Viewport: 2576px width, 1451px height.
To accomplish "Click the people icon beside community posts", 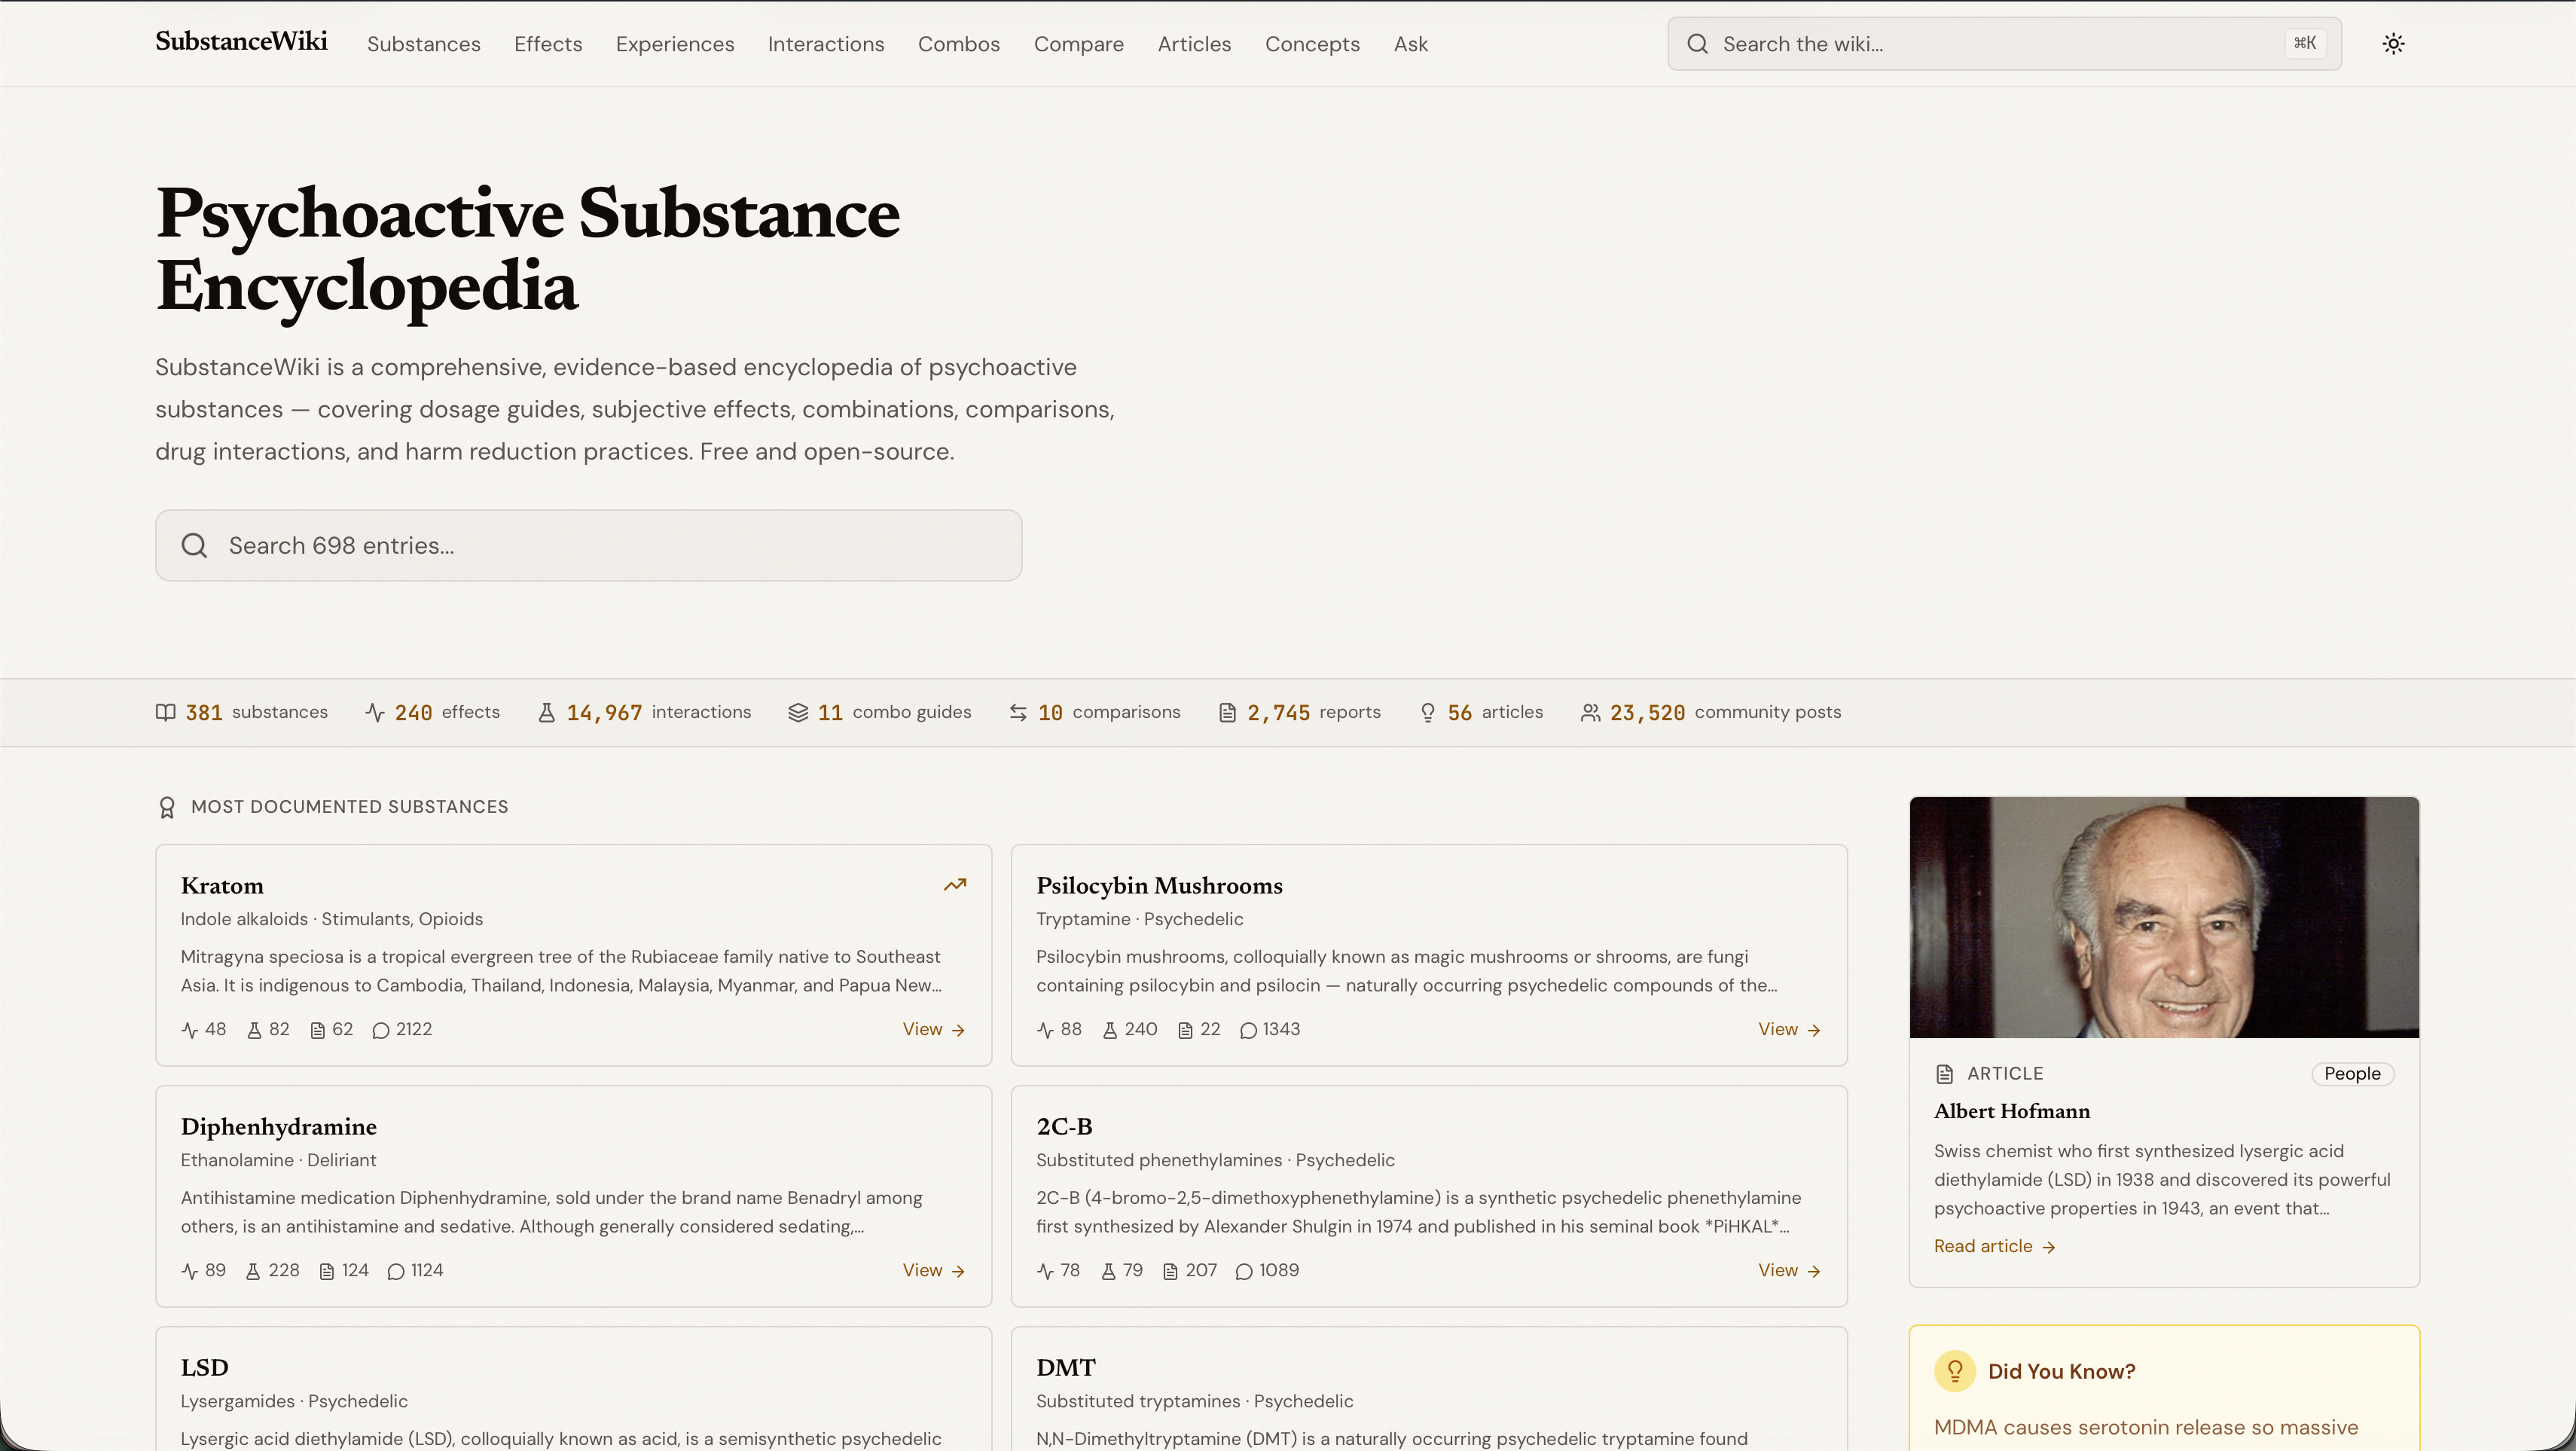I will click(x=1590, y=712).
